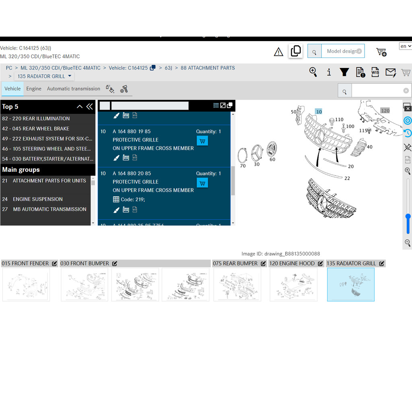Collapse the Top 5 section chevron
Viewport: 412px width, 412px height.
(x=80, y=106)
